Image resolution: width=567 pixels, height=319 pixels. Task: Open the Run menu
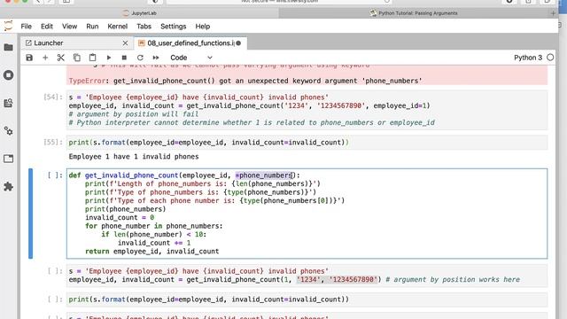92,27
